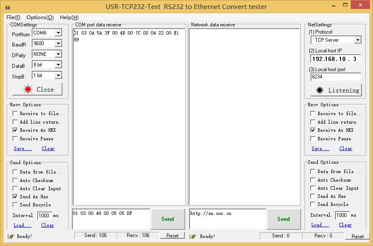Click Save link in network Recv Options

coord(320,149)
